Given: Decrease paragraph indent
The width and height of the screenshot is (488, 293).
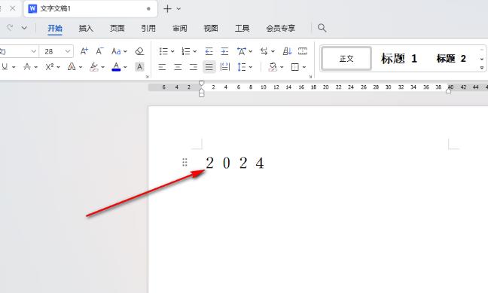Looking at the screenshot, I should click(x=209, y=51).
